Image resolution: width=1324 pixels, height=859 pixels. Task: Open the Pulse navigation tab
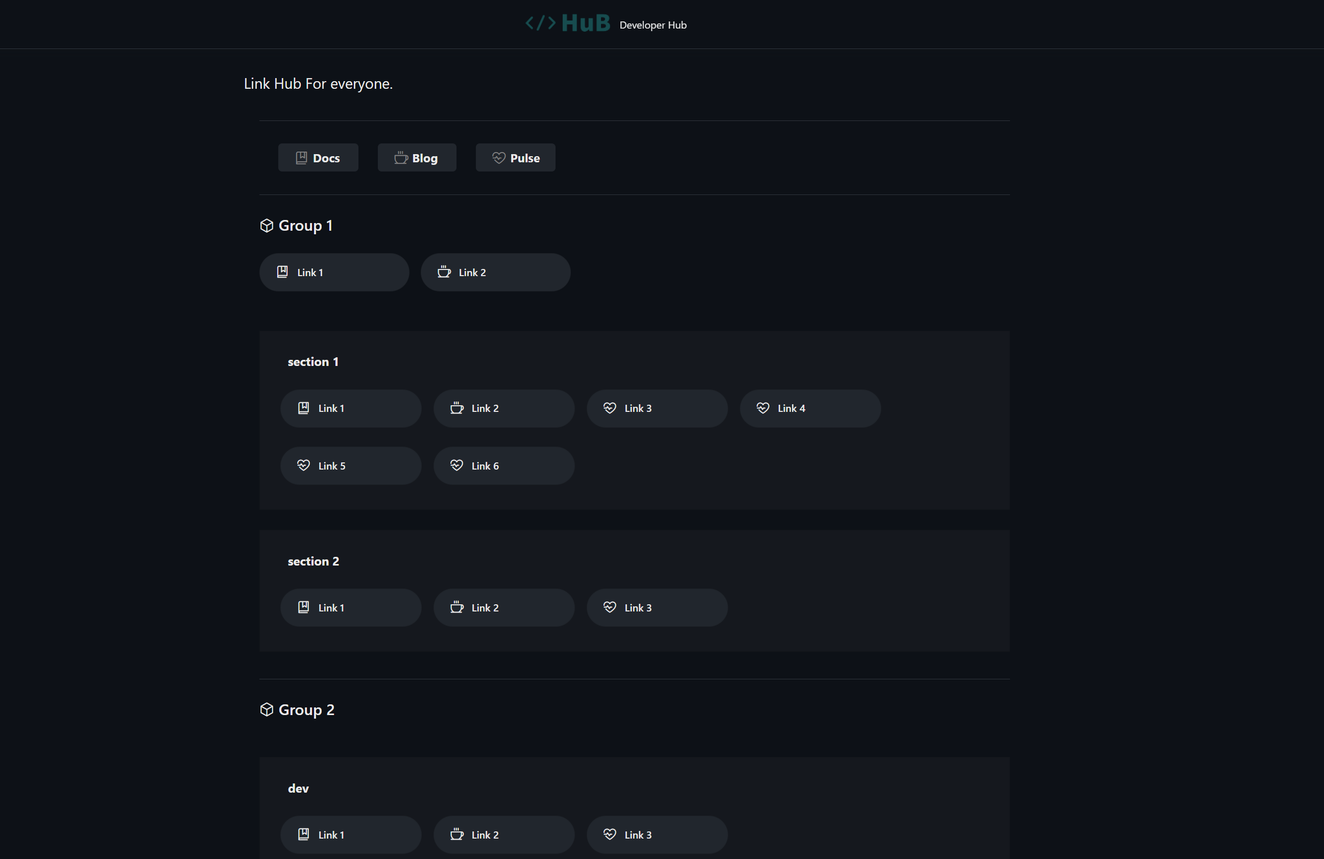[x=515, y=158]
